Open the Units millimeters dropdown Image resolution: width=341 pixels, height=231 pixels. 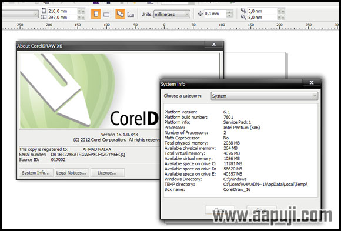click(172, 14)
